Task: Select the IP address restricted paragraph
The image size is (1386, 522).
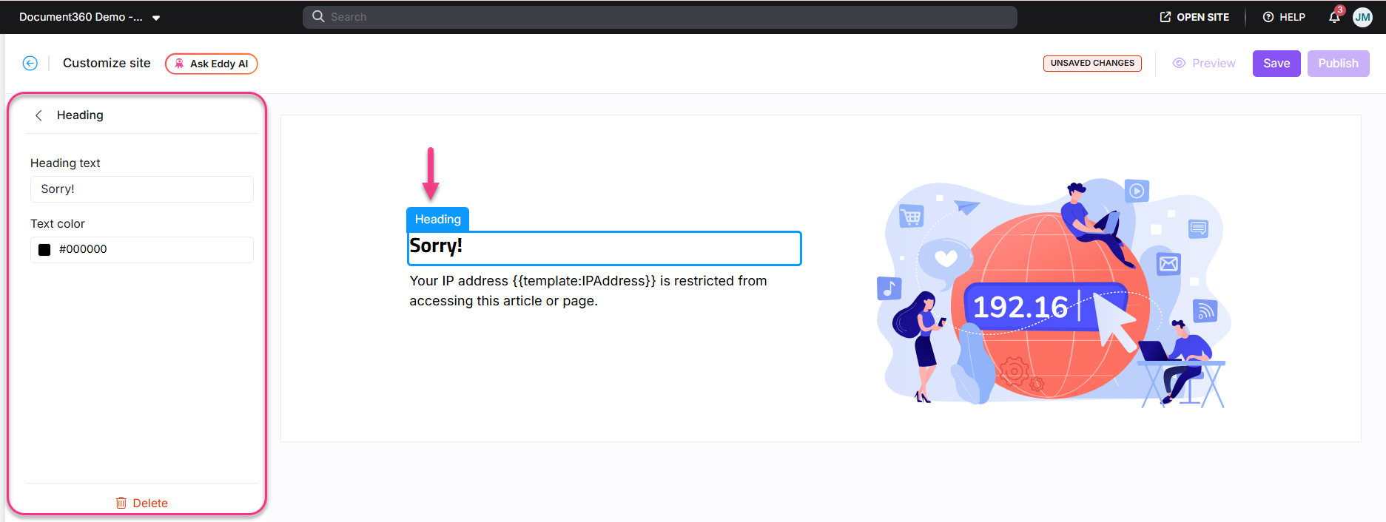Action: pyautogui.click(x=588, y=291)
